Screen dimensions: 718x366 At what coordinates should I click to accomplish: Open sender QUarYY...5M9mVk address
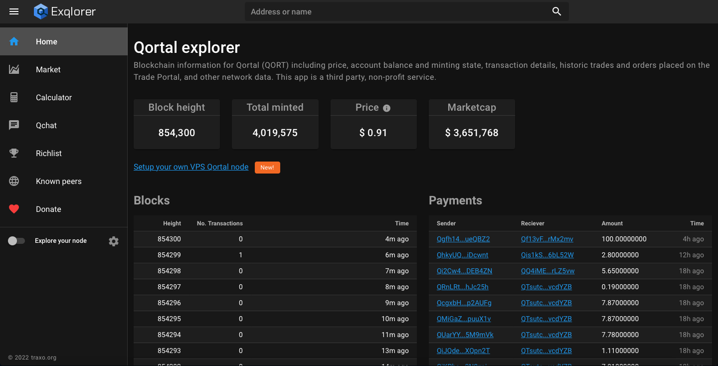point(465,335)
